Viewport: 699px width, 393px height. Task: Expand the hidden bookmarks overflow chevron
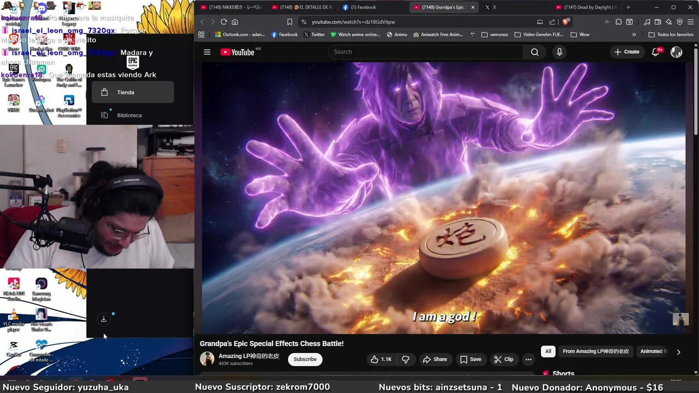pos(634,34)
